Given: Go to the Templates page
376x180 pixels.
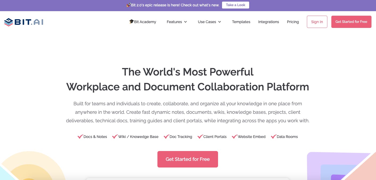Looking at the screenshot, I should point(241,22).
